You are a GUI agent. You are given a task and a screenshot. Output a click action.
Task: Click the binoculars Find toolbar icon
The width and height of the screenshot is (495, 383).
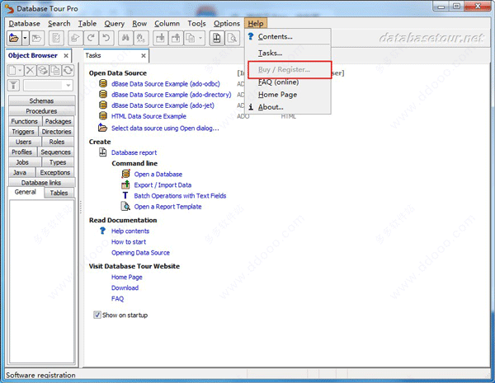[x=125, y=38]
